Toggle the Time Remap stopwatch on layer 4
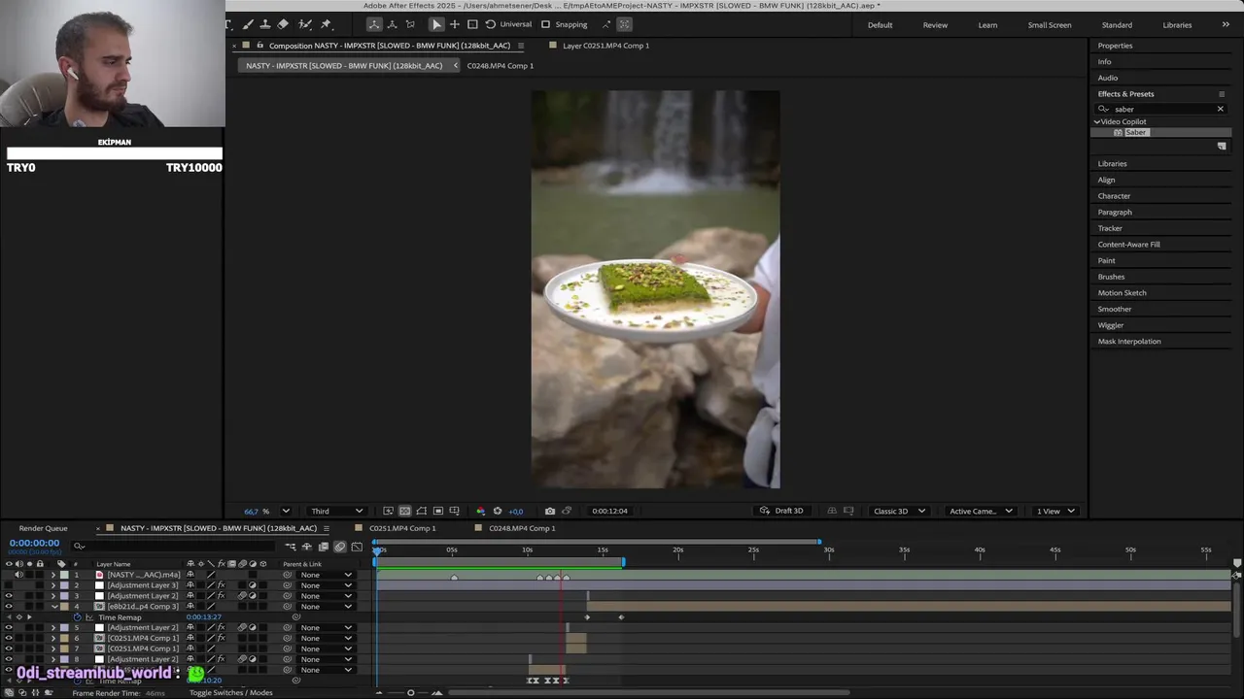The width and height of the screenshot is (1244, 699). coord(78,617)
